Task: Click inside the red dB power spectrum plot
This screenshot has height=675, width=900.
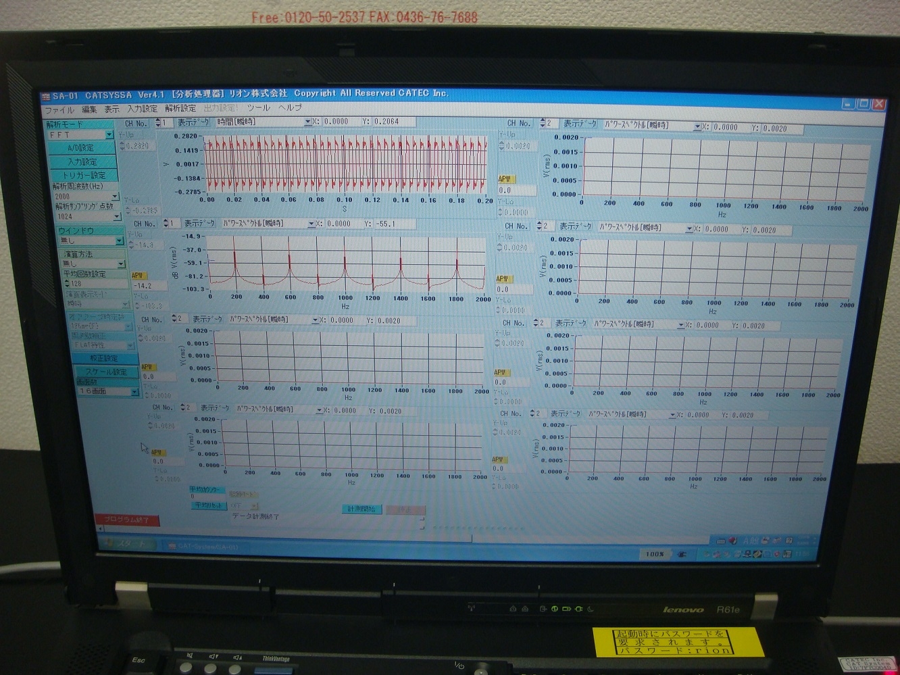Action: (x=346, y=264)
